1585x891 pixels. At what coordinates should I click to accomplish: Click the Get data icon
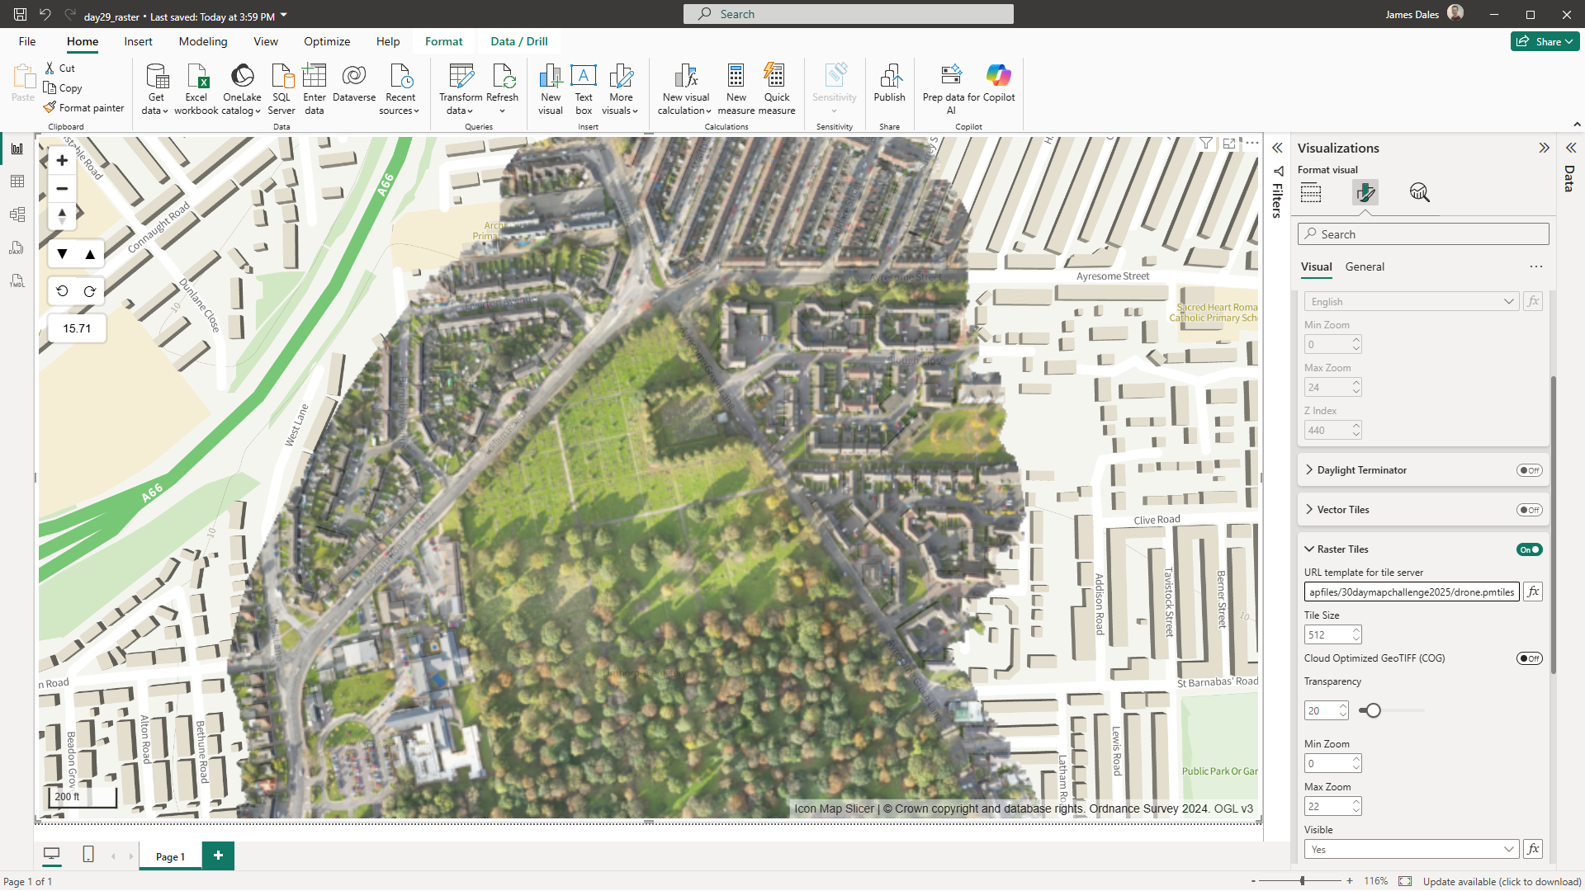point(156,78)
